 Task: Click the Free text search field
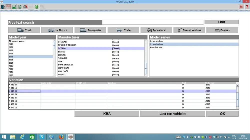153,22
